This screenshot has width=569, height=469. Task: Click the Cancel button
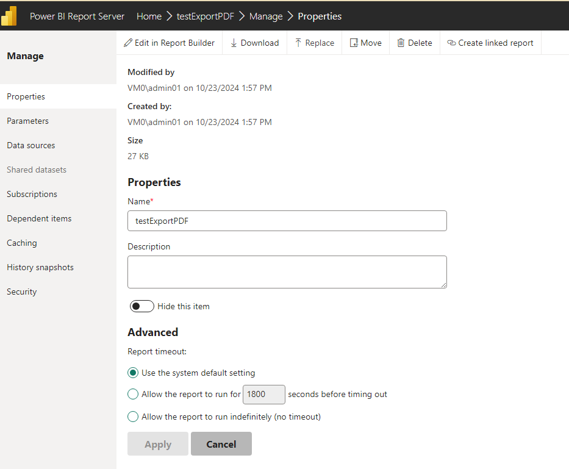point(221,443)
